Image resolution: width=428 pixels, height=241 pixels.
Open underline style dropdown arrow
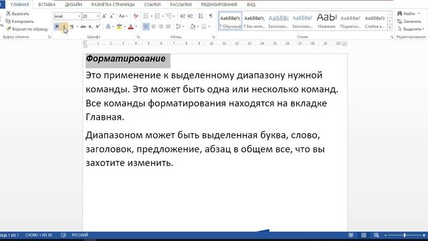[x=77, y=27]
